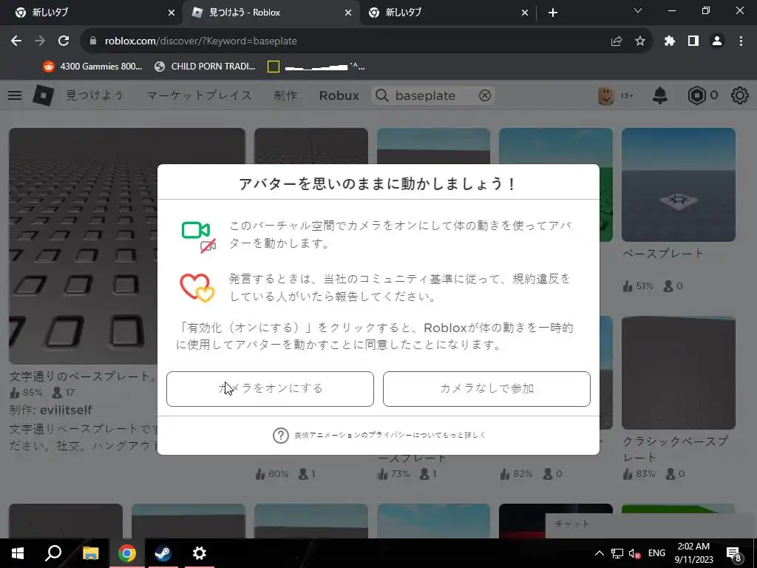Open the 制作 navigation item
This screenshot has height=568, width=757.
pos(285,95)
